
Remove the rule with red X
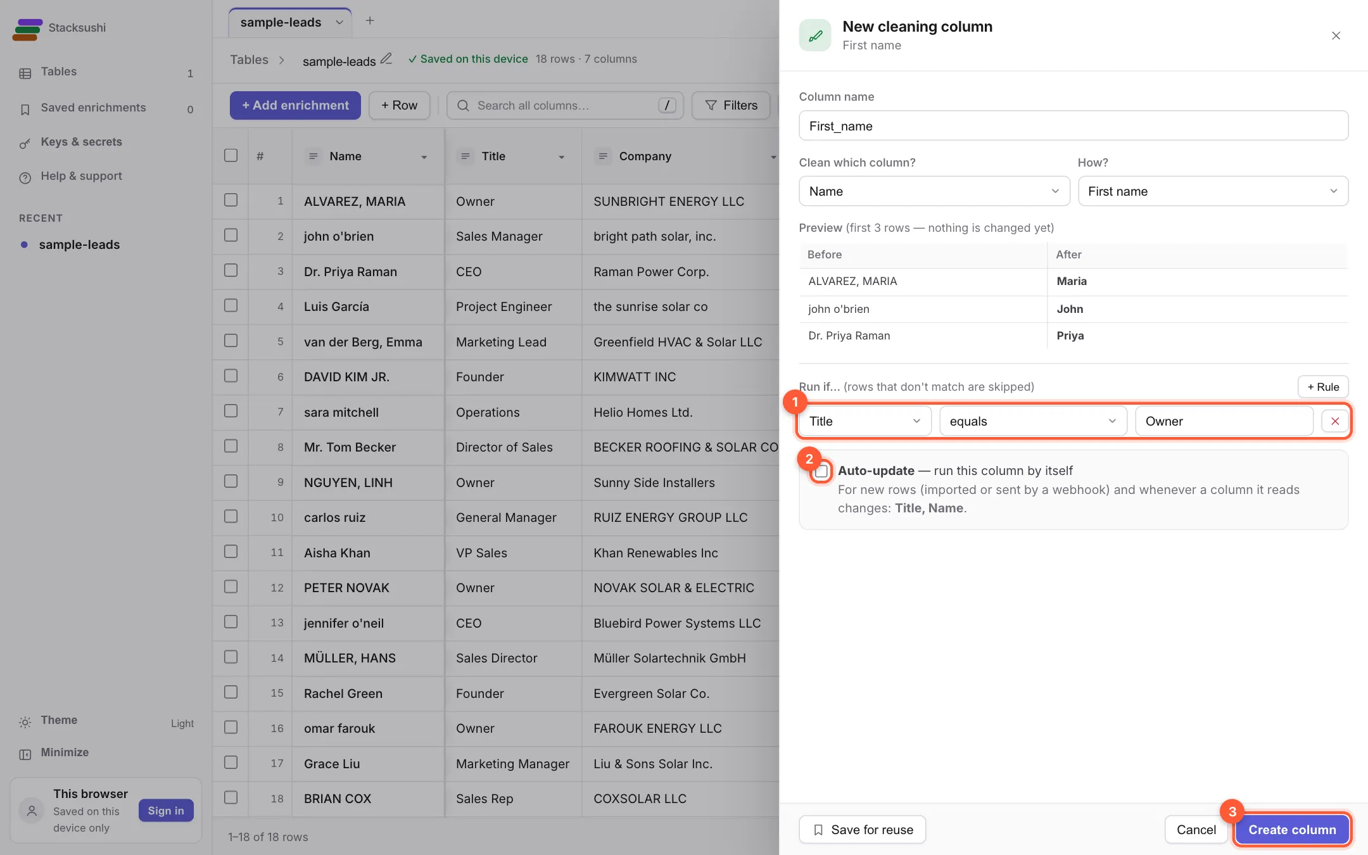tap(1335, 421)
